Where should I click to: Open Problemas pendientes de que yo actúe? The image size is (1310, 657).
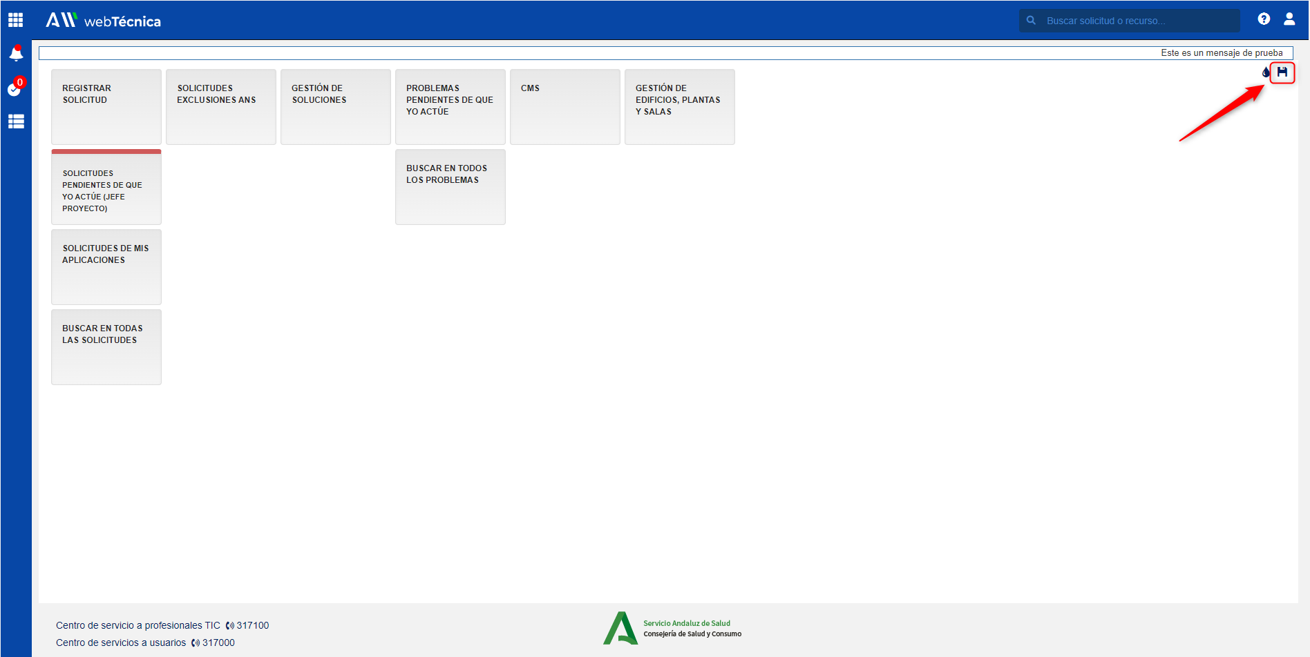[450, 107]
